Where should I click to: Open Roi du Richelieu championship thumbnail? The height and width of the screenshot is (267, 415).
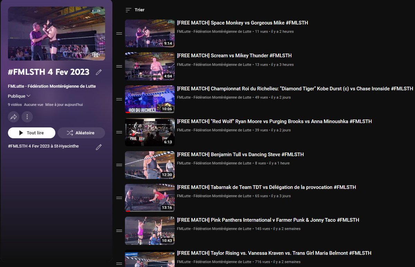pos(150,99)
